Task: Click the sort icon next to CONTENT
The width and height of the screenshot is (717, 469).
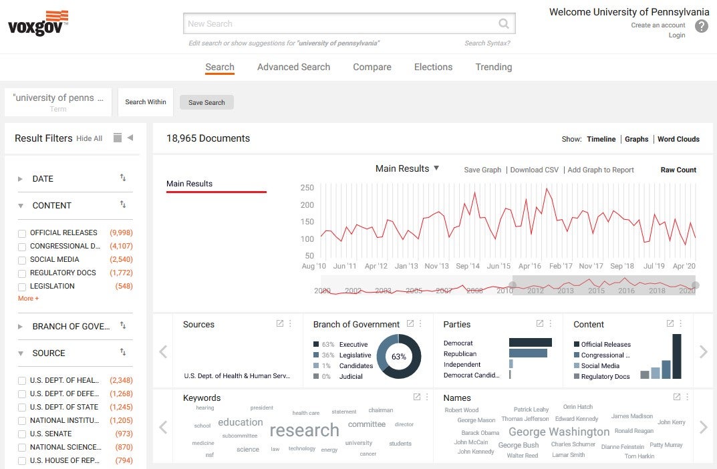Action: tap(123, 204)
